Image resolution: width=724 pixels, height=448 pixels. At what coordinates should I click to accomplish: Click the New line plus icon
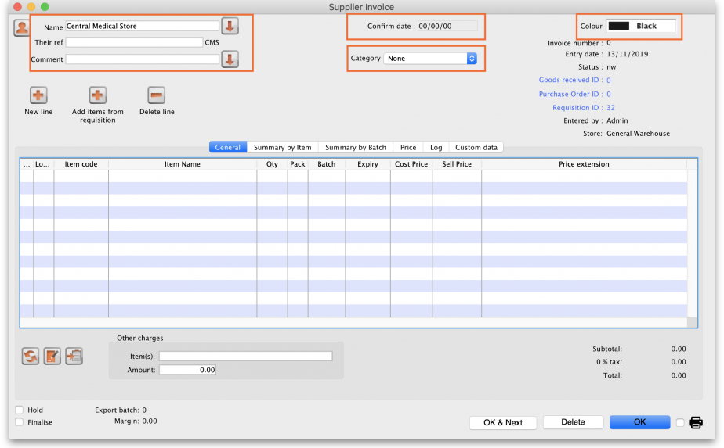(x=38, y=95)
